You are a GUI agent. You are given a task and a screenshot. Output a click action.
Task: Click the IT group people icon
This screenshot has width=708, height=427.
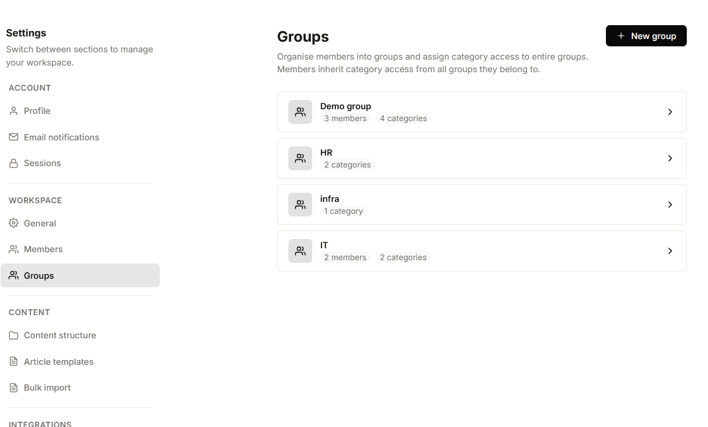click(x=300, y=251)
